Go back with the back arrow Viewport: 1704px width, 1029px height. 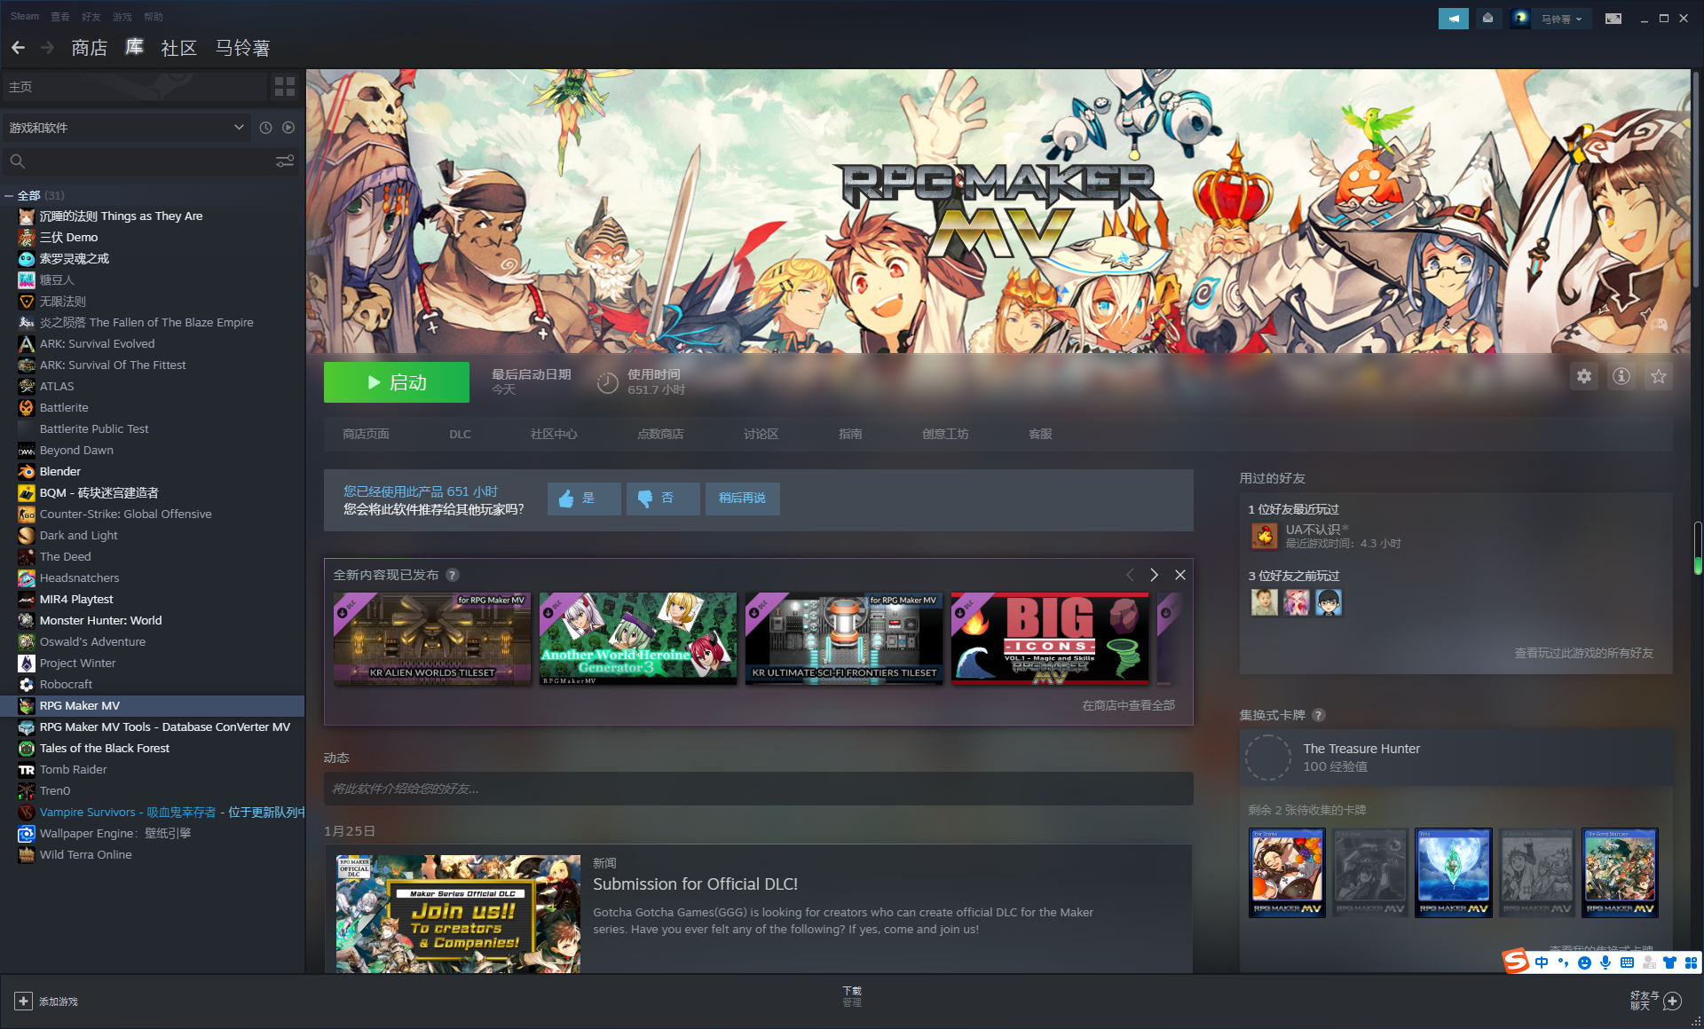(18, 47)
